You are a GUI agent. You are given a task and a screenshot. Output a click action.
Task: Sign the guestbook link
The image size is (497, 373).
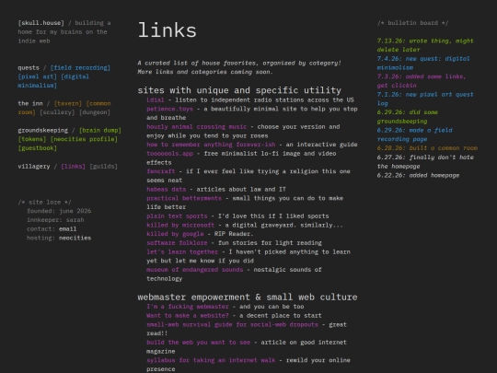pos(38,147)
